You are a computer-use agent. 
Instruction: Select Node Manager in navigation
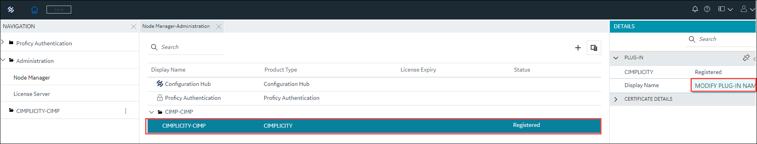pyautogui.click(x=32, y=78)
